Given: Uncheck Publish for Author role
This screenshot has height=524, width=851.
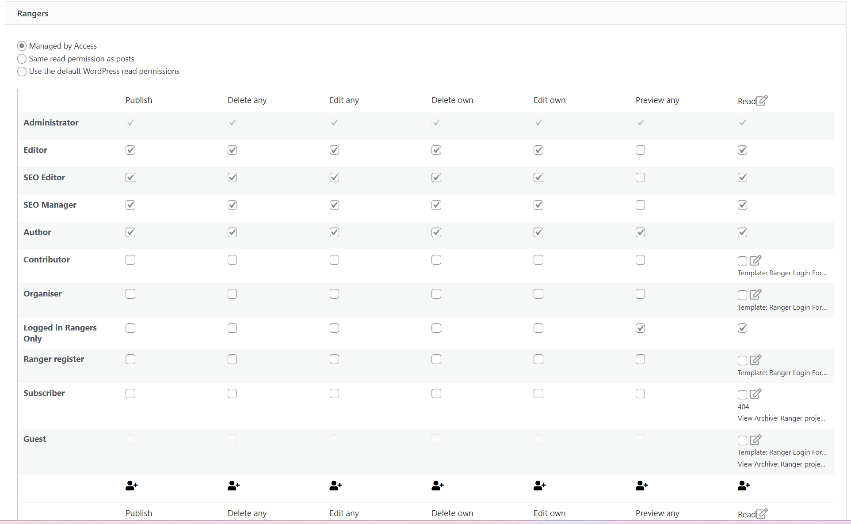Looking at the screenshot, I should pyautogui.click(x=130, y=232).
